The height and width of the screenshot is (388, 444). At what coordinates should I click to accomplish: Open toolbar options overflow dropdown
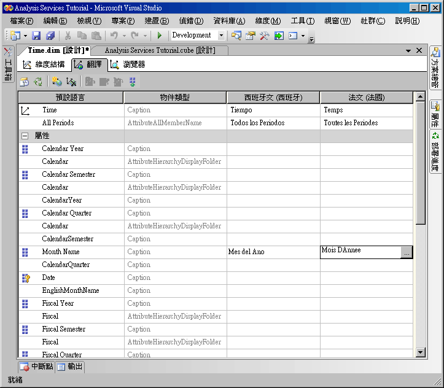tap(311, 39)
